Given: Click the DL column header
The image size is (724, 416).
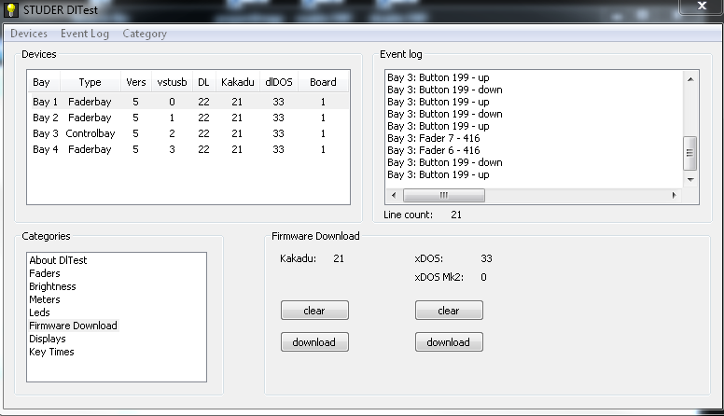Looking at the screenshot, I should pyautogui.click(x=203, y=82).
